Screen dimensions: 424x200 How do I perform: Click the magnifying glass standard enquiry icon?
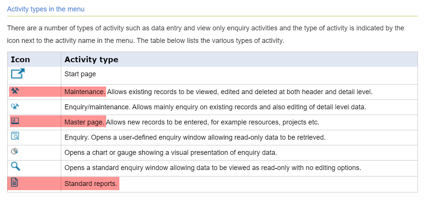(x=15, y=167)
